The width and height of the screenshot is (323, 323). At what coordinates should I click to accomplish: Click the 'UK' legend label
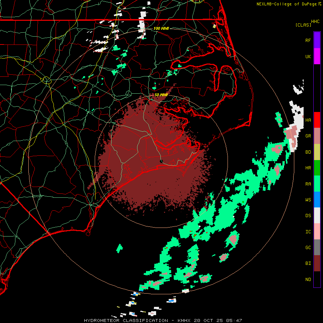308,56
